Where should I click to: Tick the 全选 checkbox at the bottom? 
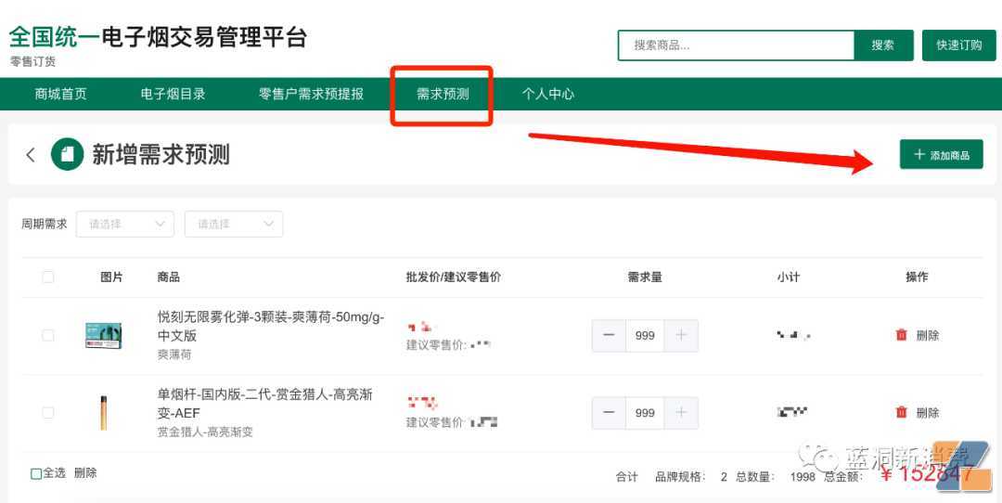pyautogui.click(x=36, y=473)
